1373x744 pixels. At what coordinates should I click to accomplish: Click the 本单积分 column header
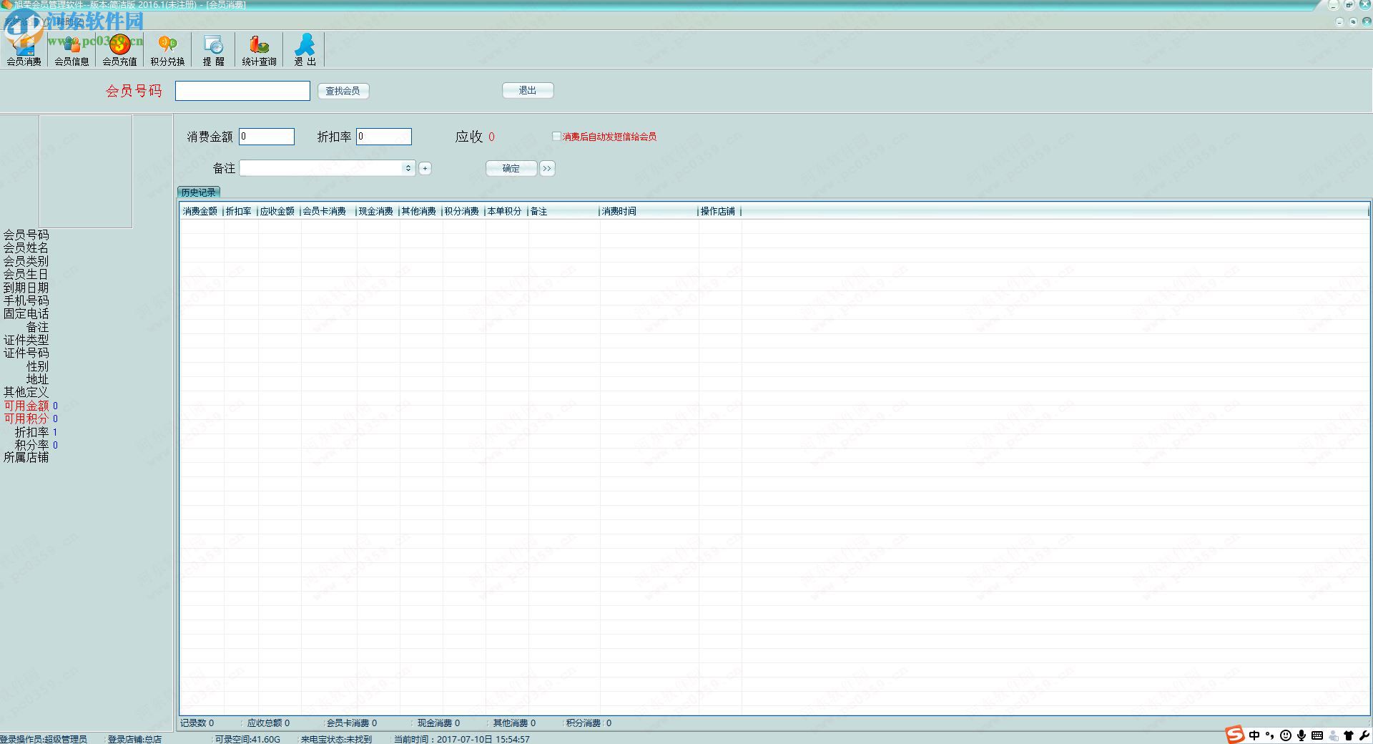point(506,211)
